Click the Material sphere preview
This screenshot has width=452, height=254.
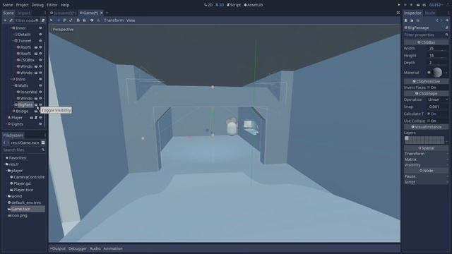(437, 73)
